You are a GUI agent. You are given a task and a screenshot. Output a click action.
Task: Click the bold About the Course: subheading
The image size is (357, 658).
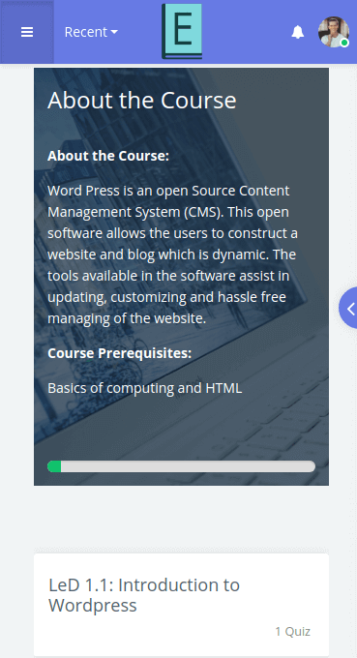click(x=108, y=156)
